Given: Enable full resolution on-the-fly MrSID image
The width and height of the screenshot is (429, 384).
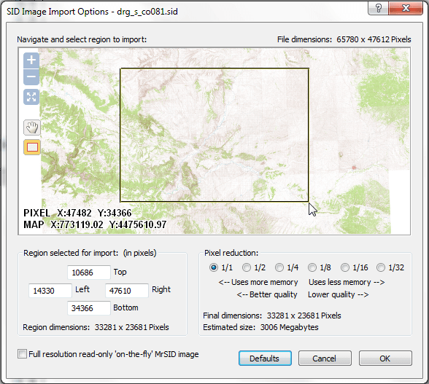Looking at the screenshot, I should 22,353.
